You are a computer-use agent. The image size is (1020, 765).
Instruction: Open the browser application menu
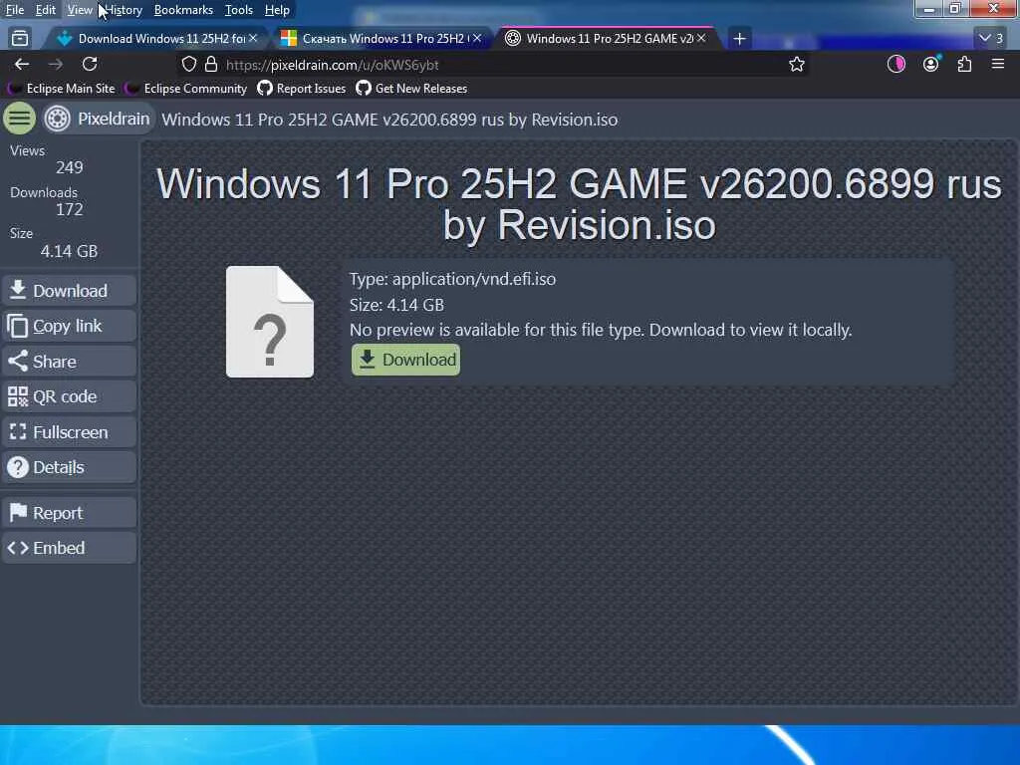pyautogui.click(x=998, y=64)
